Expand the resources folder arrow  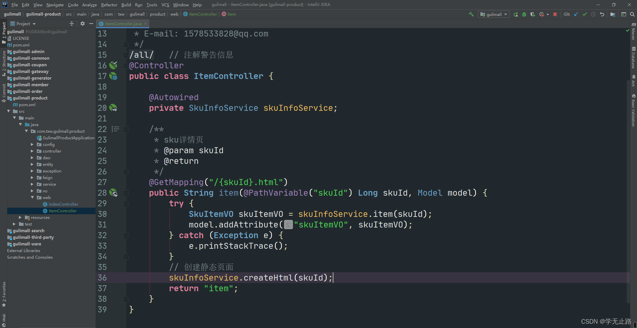(20, 218)
